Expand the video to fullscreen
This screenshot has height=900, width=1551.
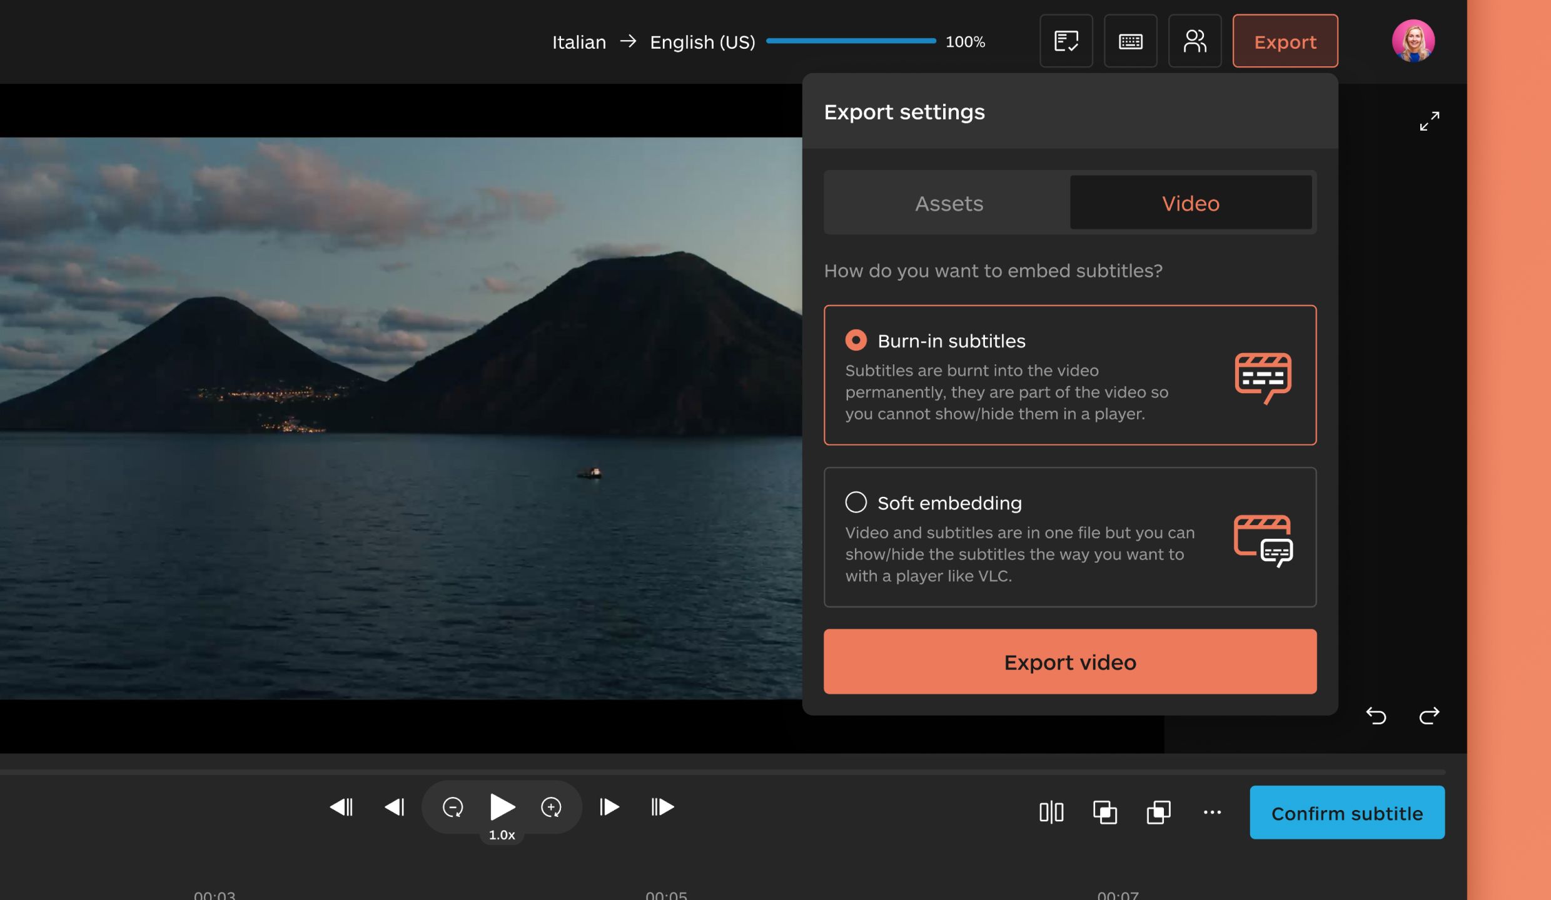pyautogui.click(x=1430, y=121)
